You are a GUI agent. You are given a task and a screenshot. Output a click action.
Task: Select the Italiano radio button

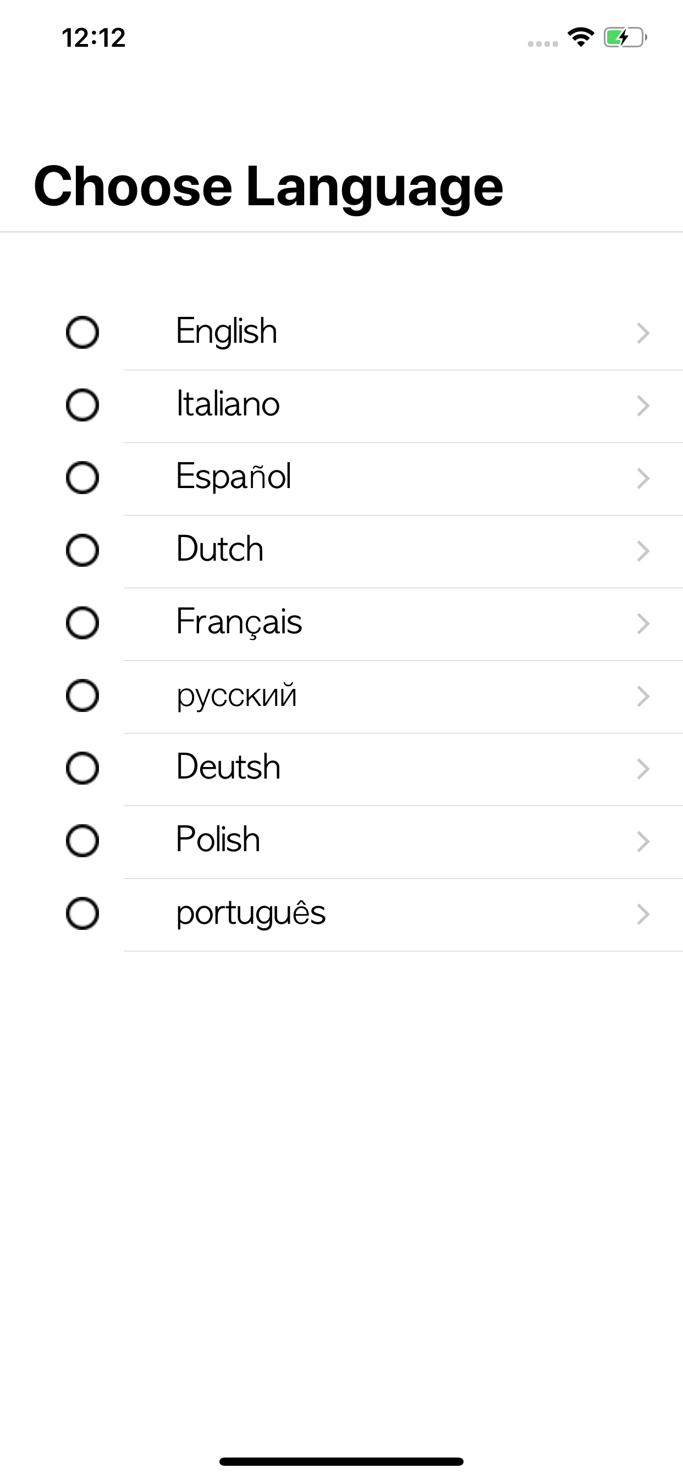(x=82, y=405)
